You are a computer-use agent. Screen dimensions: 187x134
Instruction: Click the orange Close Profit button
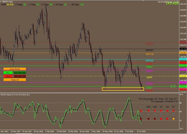pos(15,69)
